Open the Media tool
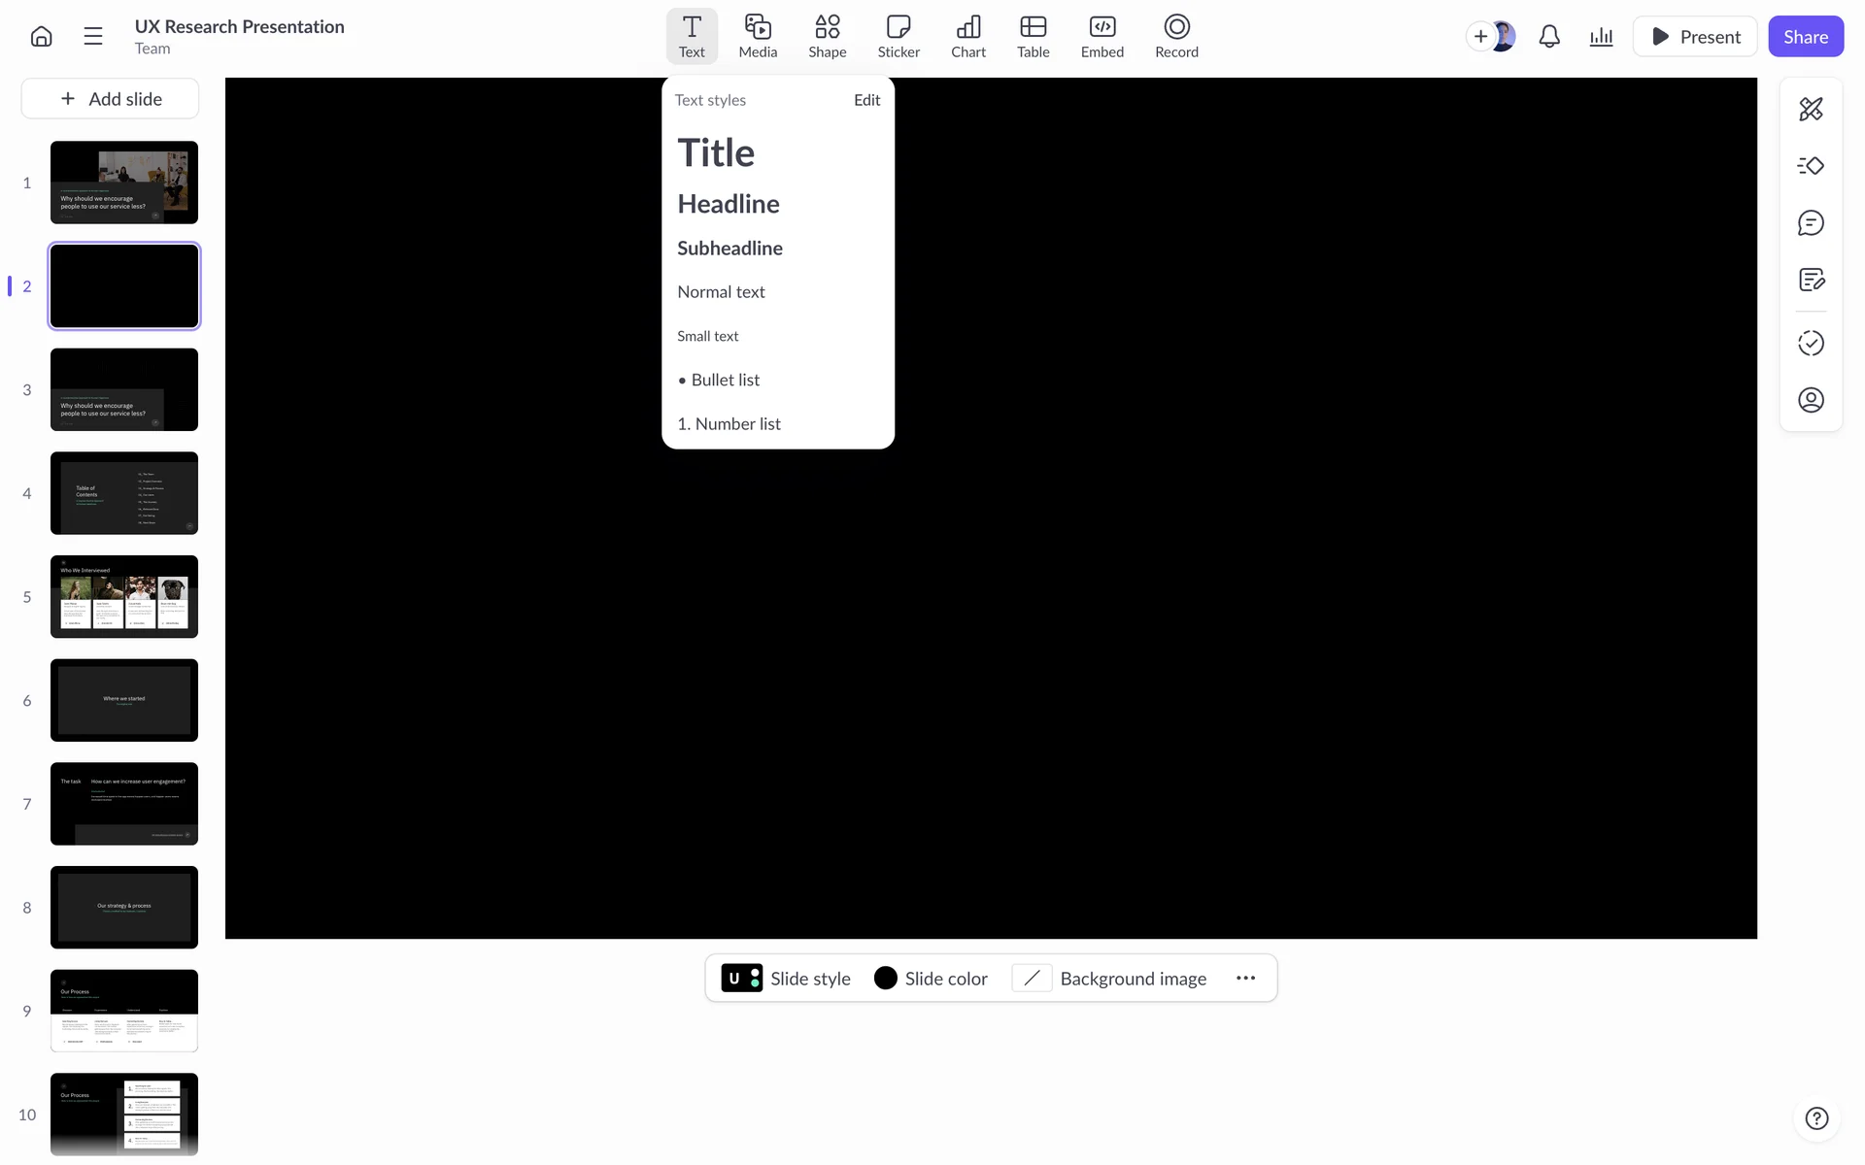 click(x=758, y=37)
